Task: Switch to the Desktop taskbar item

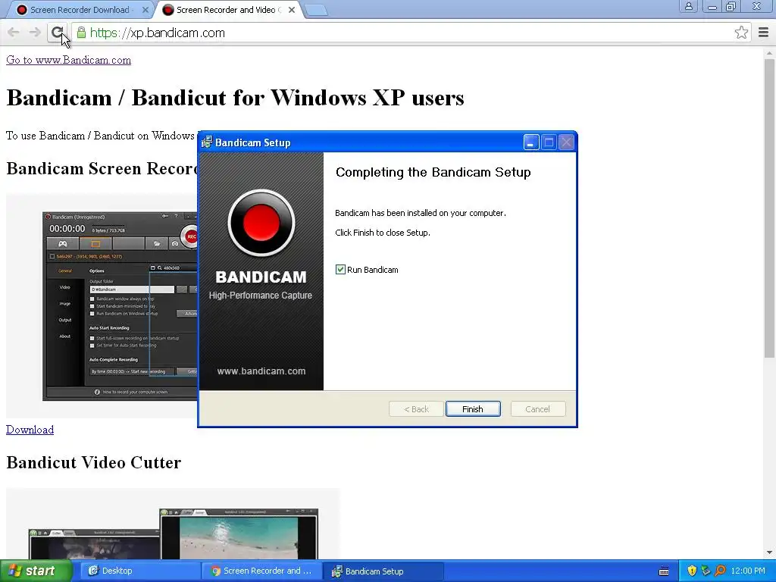Action: point(139,571)
